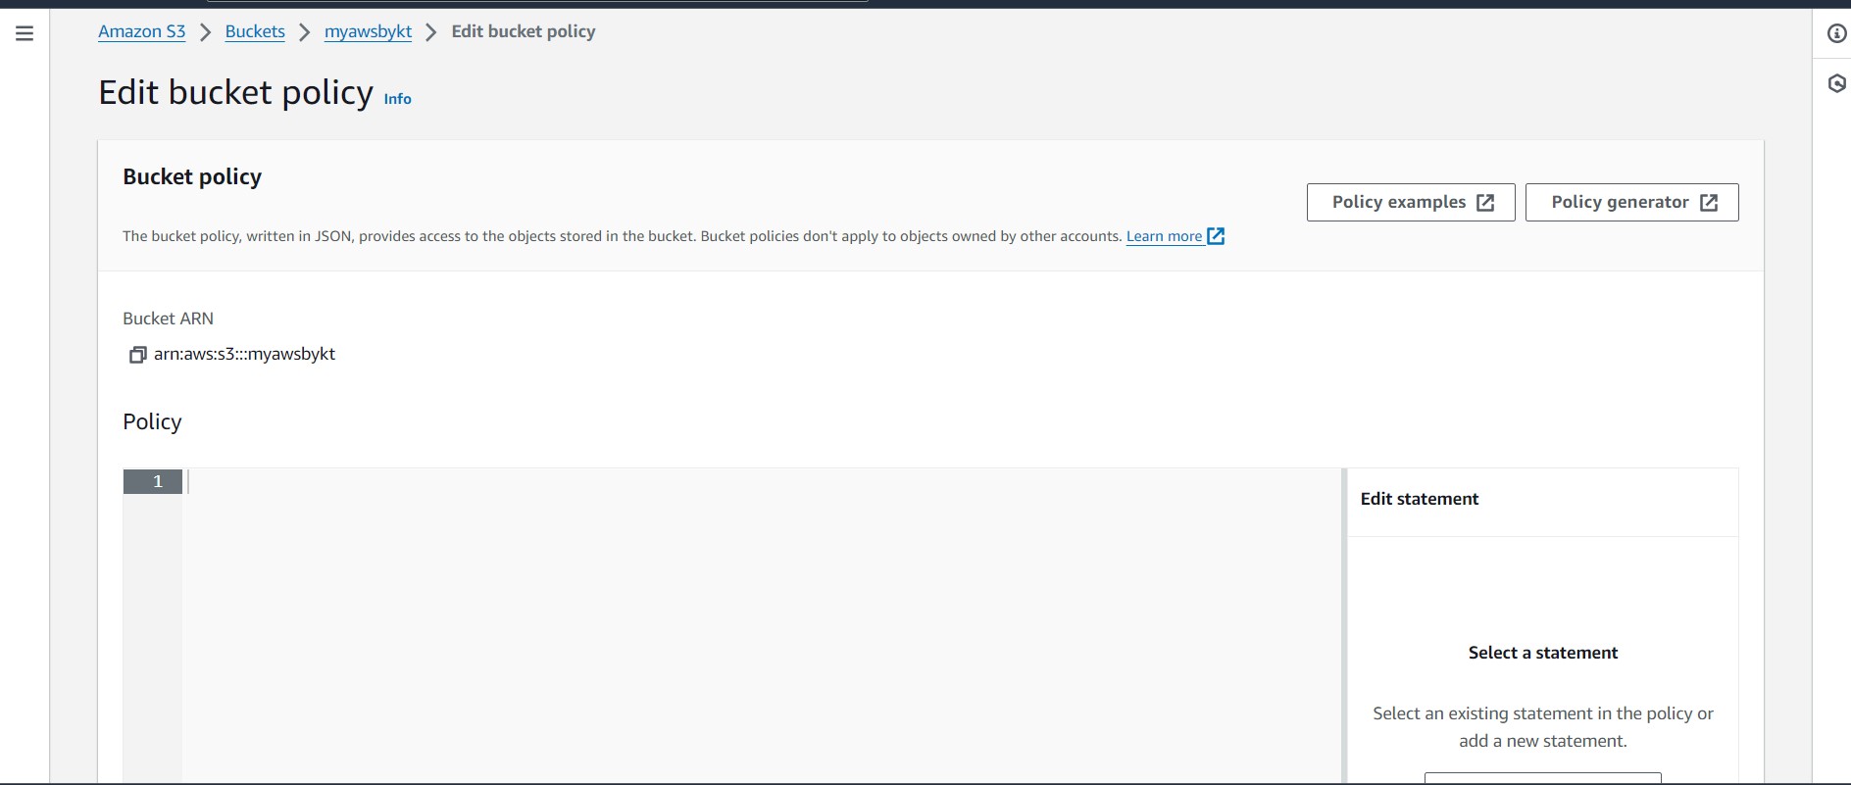Screen dimensions: 1851x785
Task: Follow the Learn more link
Action: click(1164, 236)
